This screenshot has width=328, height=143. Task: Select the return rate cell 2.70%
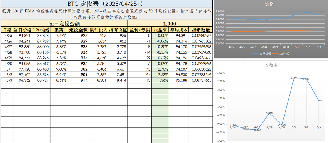(160, 69)
